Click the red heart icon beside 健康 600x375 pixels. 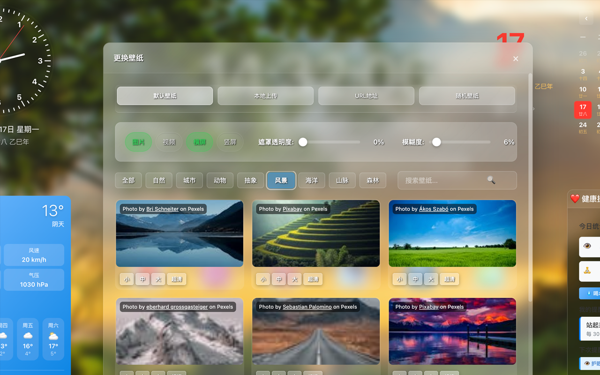pyautogui.click(x=575, y=199)
